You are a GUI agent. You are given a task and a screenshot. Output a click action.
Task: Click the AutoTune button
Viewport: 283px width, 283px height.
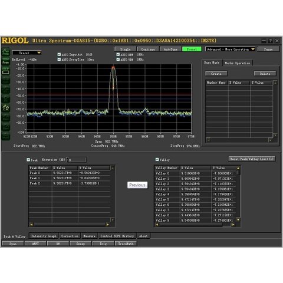click(170, 49)
